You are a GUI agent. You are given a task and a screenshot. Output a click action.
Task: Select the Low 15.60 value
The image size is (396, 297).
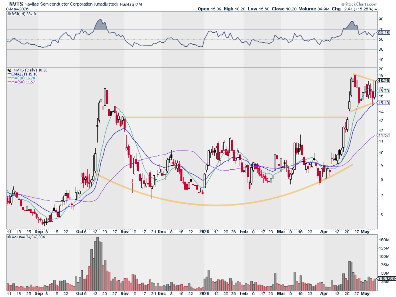click(258, 9)
